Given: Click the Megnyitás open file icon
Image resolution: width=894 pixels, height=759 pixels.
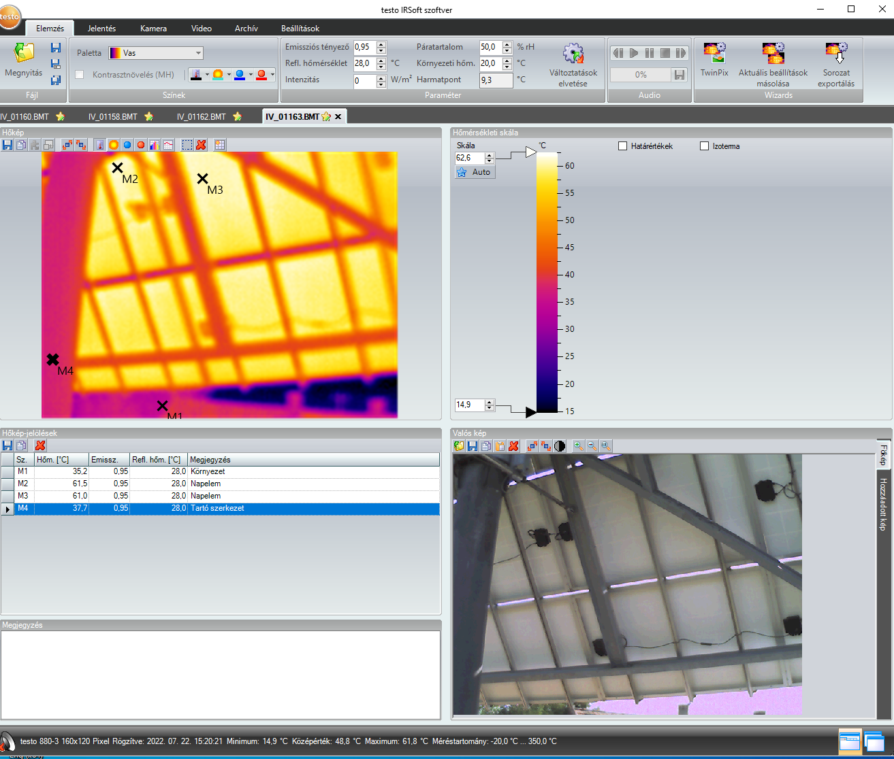Looking at the screenshot, I should (24, 54).
